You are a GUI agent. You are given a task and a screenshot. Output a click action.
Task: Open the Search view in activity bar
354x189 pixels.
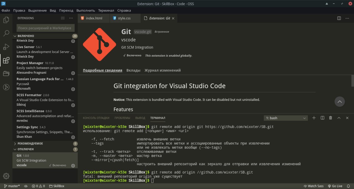coord(6,33)
